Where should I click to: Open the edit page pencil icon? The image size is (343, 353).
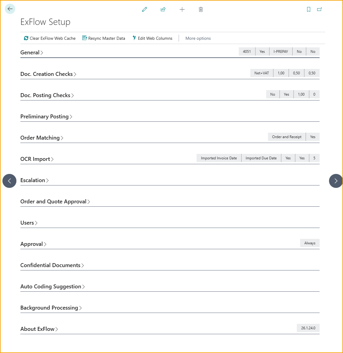coord(144,9)
